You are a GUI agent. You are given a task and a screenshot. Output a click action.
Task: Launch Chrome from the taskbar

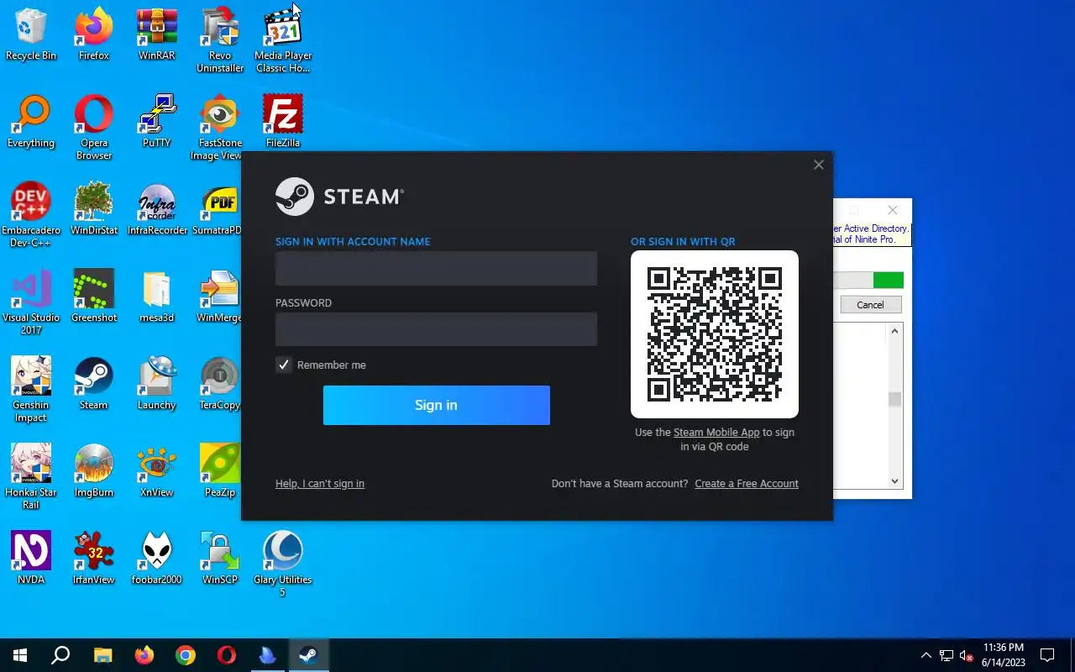click(186, 655)
